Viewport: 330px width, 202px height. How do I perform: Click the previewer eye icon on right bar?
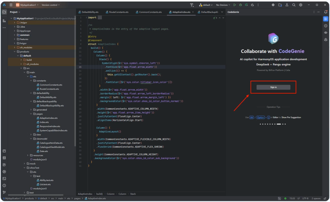click(x=326, y=33)
